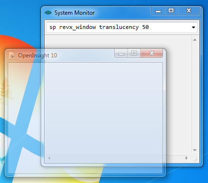The height and width of the screenshot is (183, 208).
Task: Open the command history dropdown arrow
Action: 193,27
